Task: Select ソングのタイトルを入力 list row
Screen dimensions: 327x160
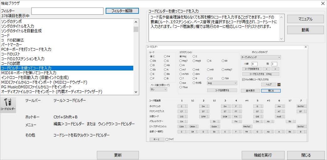Action: click(67, 26)
